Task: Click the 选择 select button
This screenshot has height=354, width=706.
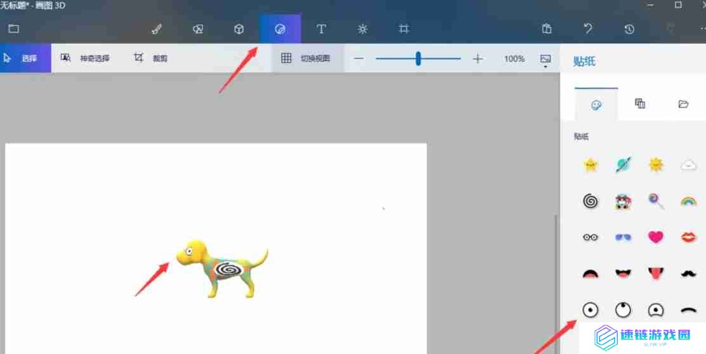Action: click(25, 58)
